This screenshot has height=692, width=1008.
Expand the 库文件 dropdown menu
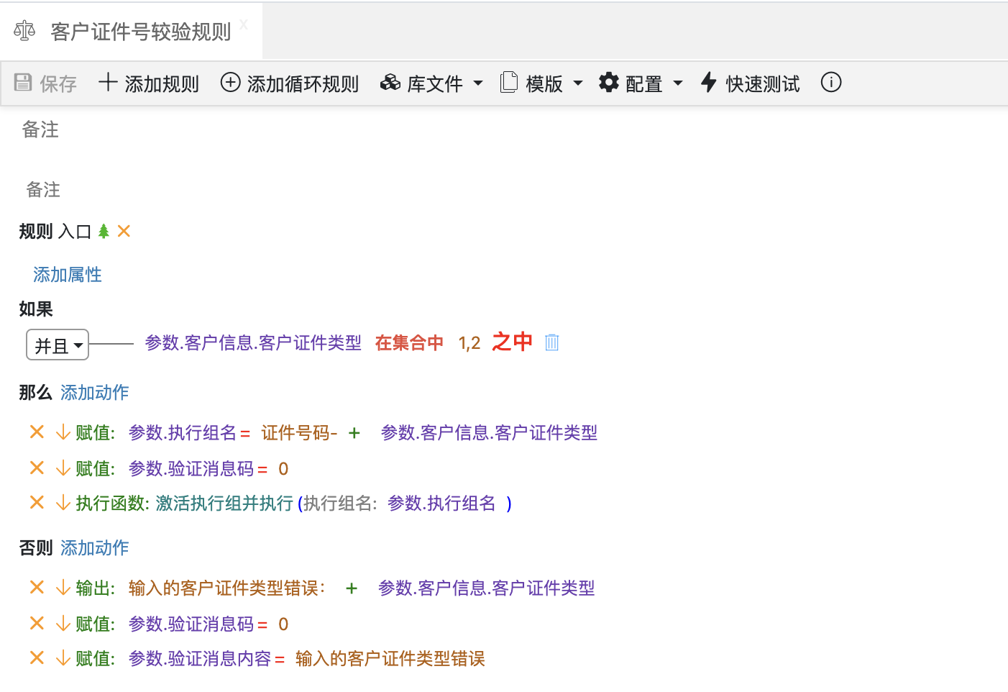(431, 83)
